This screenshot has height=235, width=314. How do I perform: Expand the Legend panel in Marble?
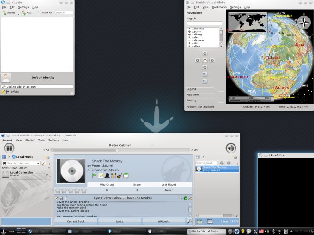point(192,89)
